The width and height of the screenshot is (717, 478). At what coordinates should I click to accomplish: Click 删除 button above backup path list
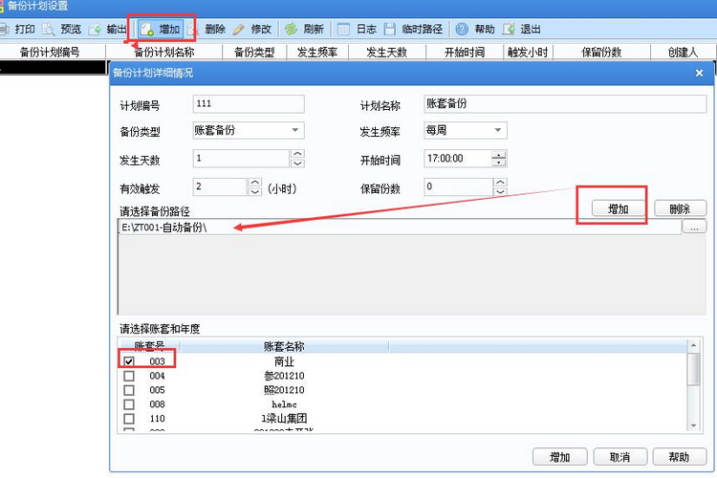click(x=680, y=208)
